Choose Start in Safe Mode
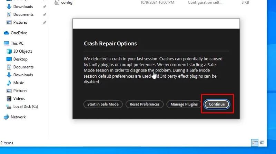276x154 pixels. point(103,104)
